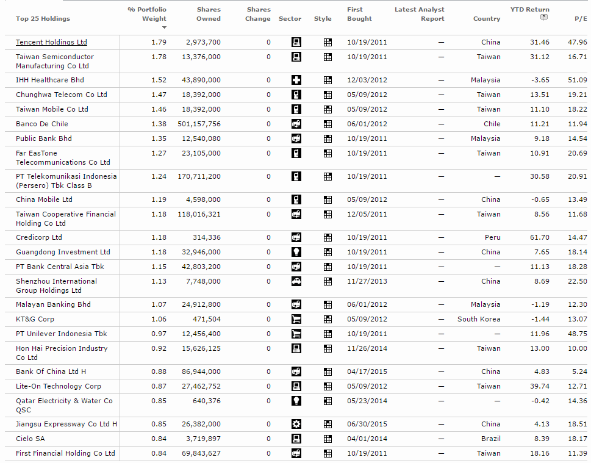Open the Credicorp Ltd link
The width and height of the screenshot is (591, 463).
(x=38, y=237)
